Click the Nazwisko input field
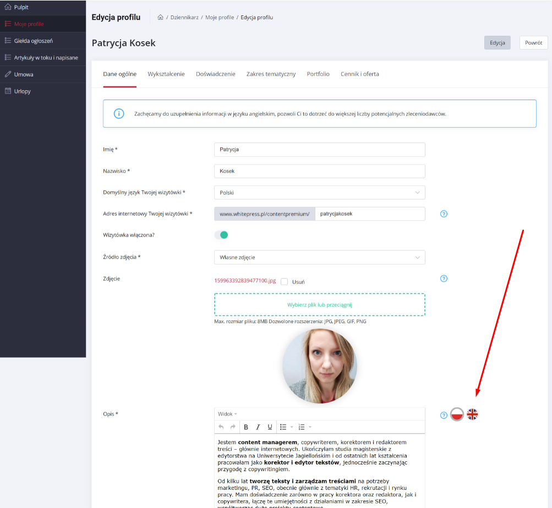This screenshot has width=552, height=508. [x=319, y=171]
